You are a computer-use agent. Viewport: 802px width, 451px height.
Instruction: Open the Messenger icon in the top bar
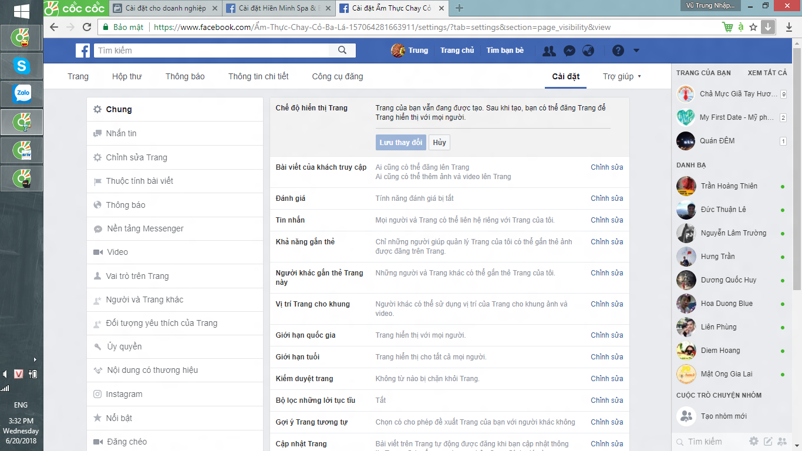coord(569,51)
